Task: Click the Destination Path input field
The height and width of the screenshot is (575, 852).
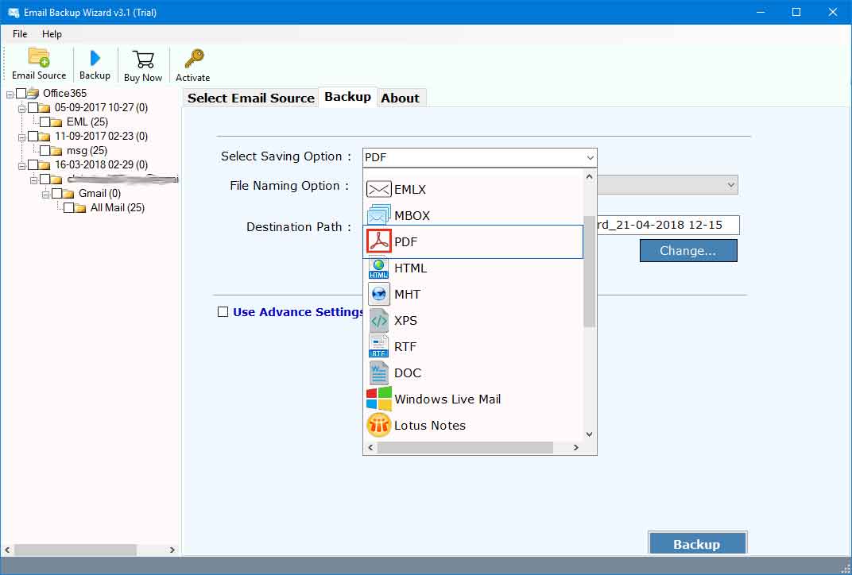Action: pyautogui.click(x=668, y=225)
